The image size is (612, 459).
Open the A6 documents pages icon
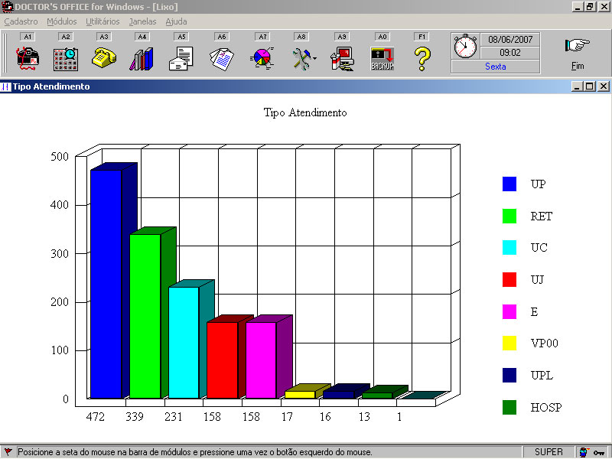tap(222, 60)
